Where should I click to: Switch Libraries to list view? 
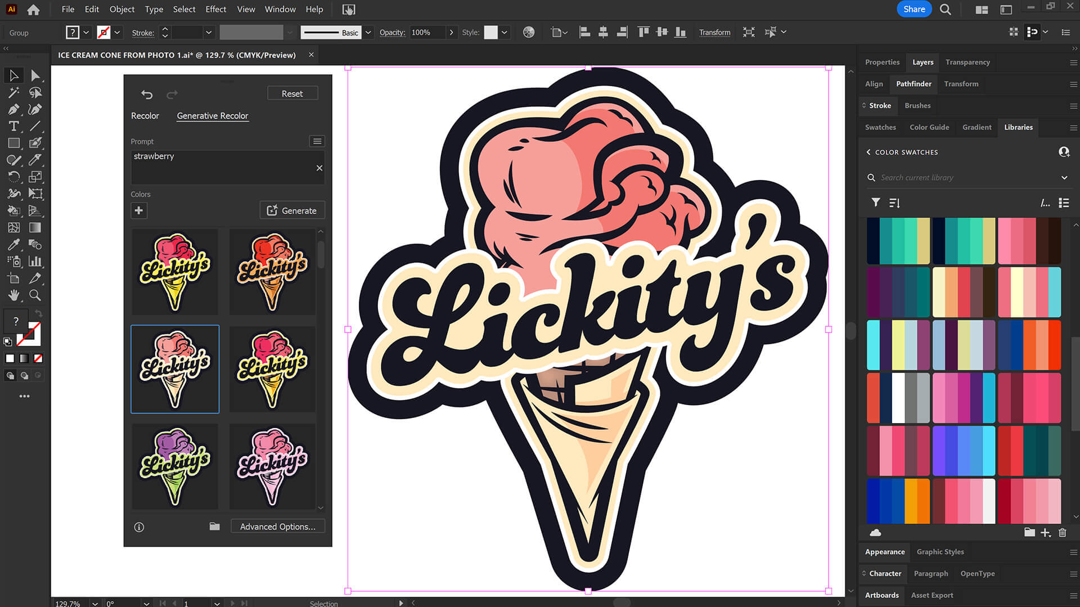(1064, 203)
